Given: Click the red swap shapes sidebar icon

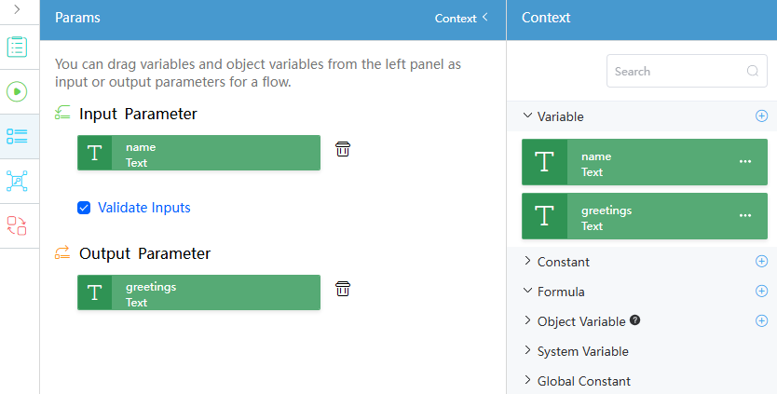Looking at the screenshot, I should [17, 225].
